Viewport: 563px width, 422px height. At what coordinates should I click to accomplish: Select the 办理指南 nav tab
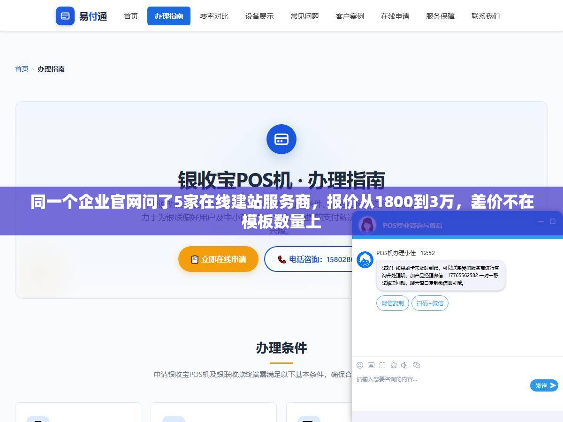coord(169,16)
